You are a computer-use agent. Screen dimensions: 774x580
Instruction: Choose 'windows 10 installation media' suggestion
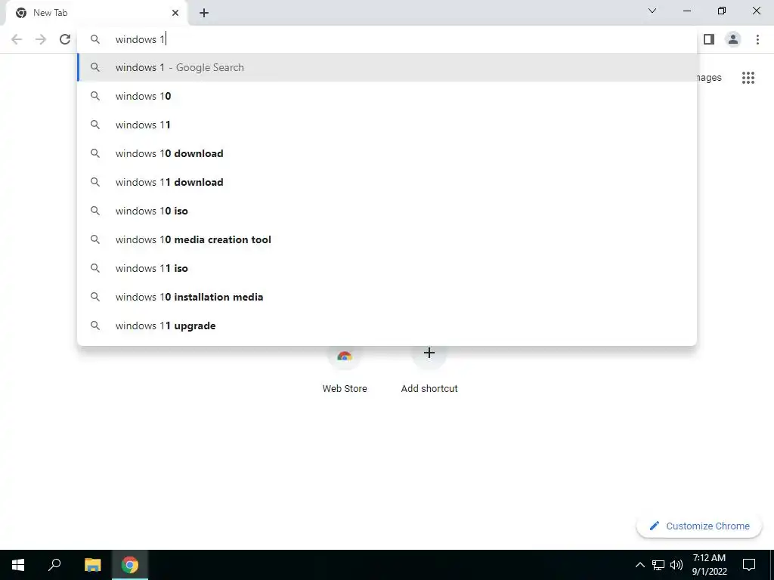coord(387,297)
